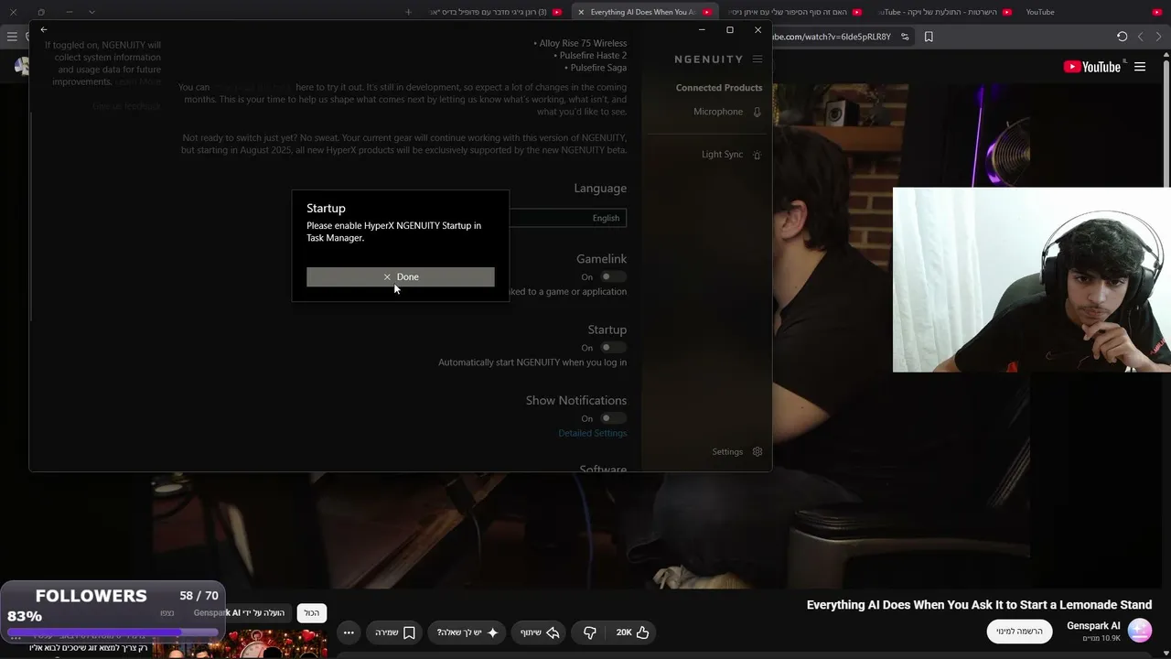Open the Detailed Settings link
This screenshot has width=1171, height=659.
pyautogui.click(x=593, y=433)
